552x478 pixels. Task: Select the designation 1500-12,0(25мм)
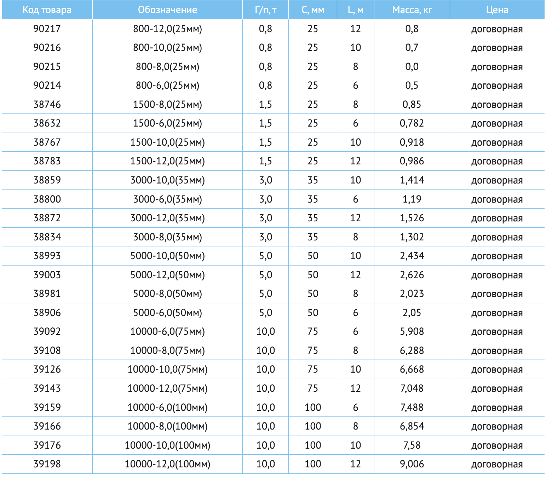click(167, 161)
